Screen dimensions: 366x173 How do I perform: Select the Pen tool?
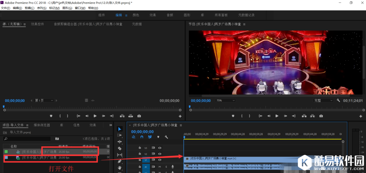coord(120,161)
